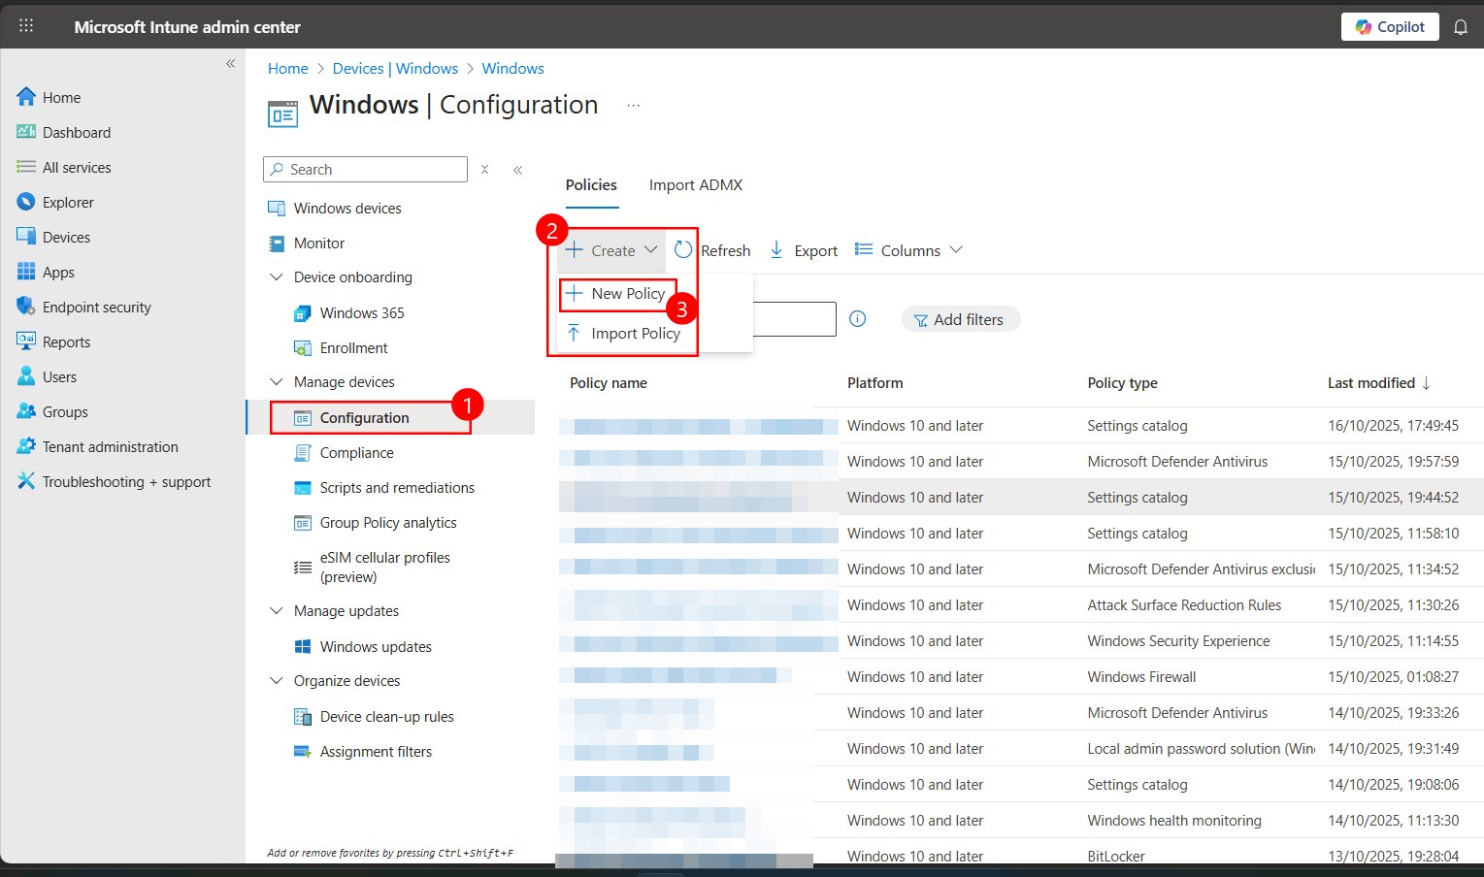
Task: Switch to the Import ADMX tab
Action: [x=696, y=185]
